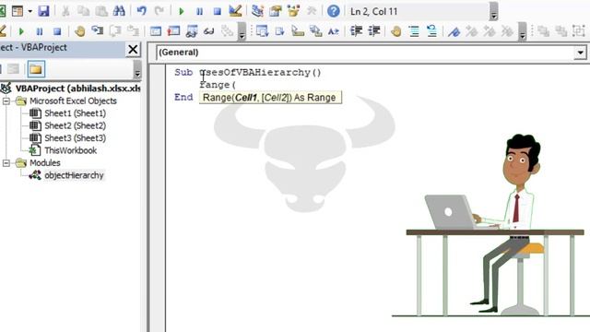Open the Properties Window icon
This screenshot has width=590, height=332.
tap(276, 11)
